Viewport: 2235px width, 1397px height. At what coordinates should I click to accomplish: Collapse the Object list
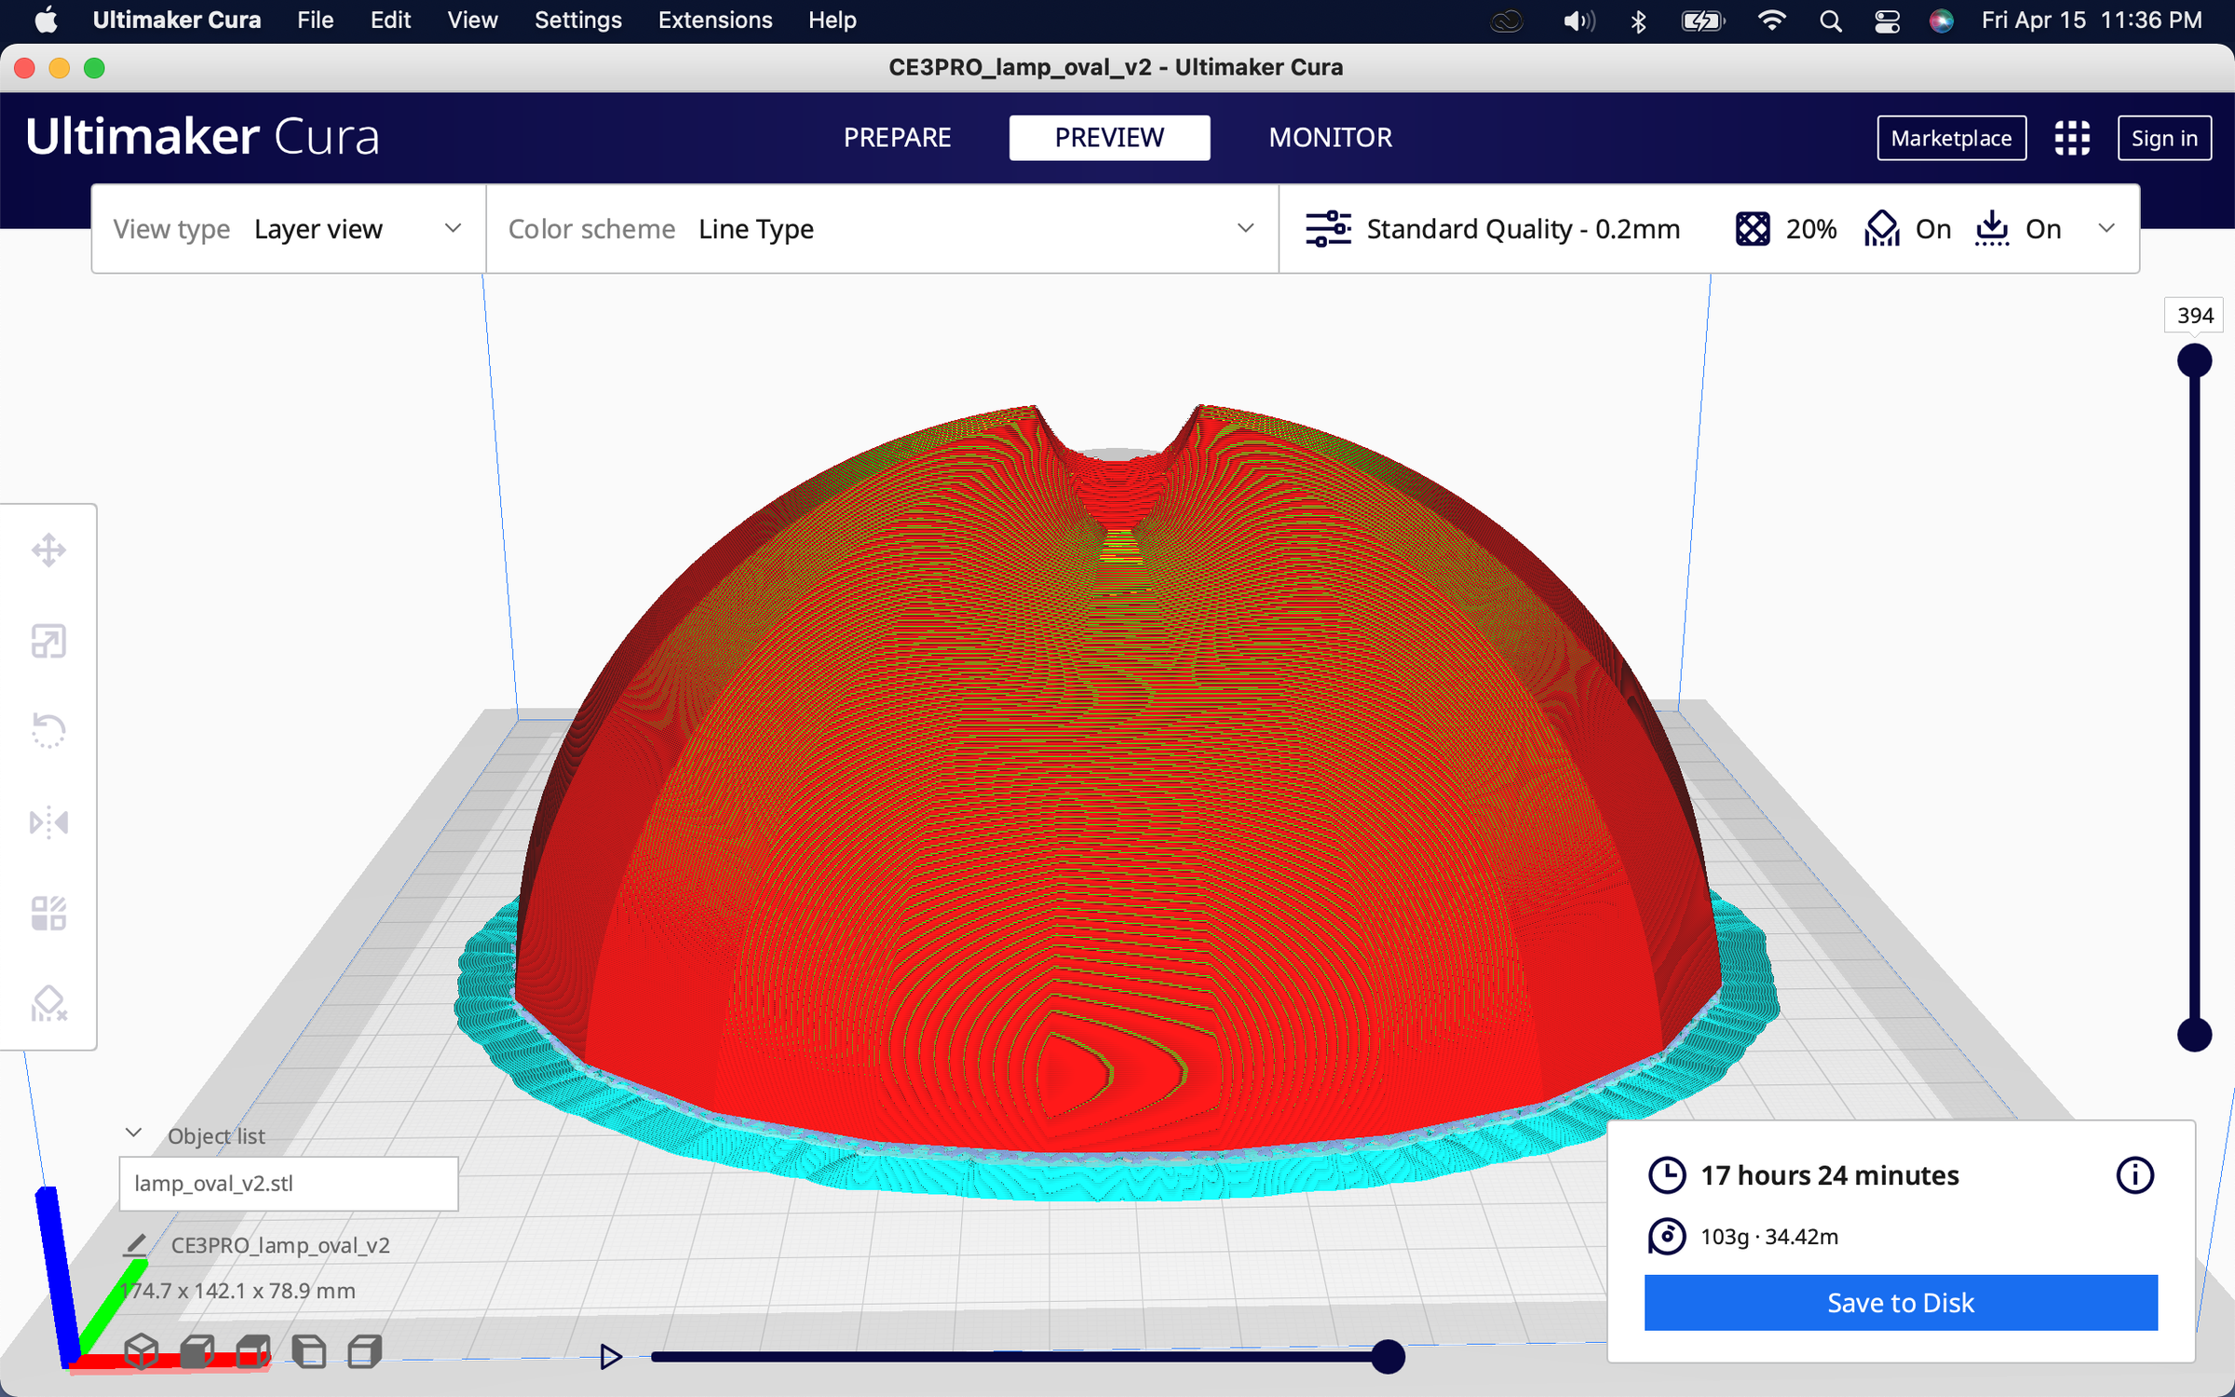pyautogui.click(x=133, y=1133)
